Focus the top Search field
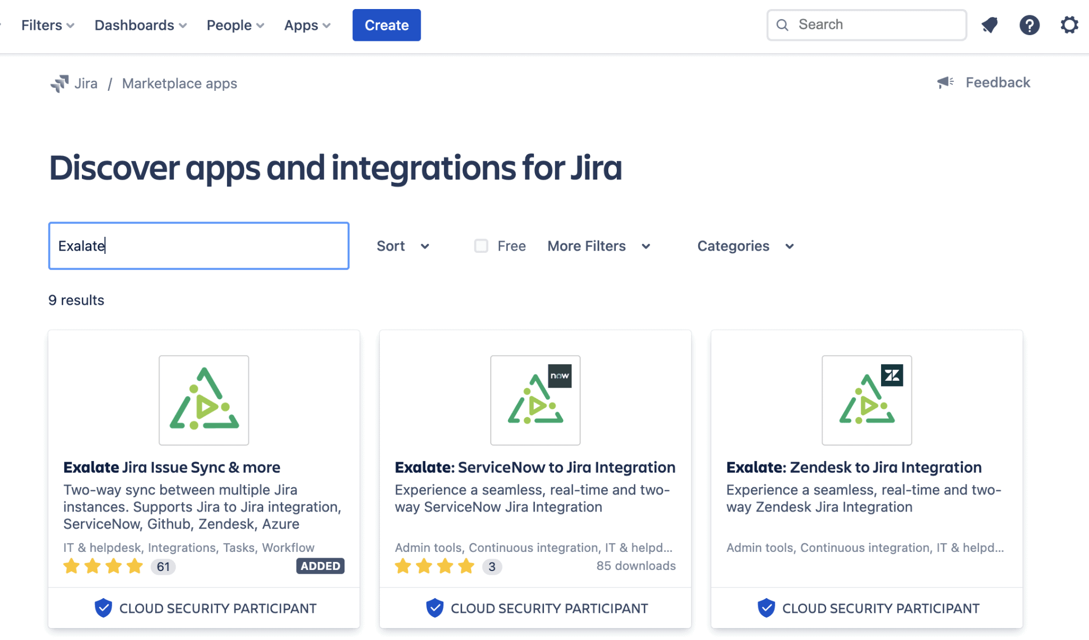Screen dimensions: 1089x640 (x=867, y=25)
